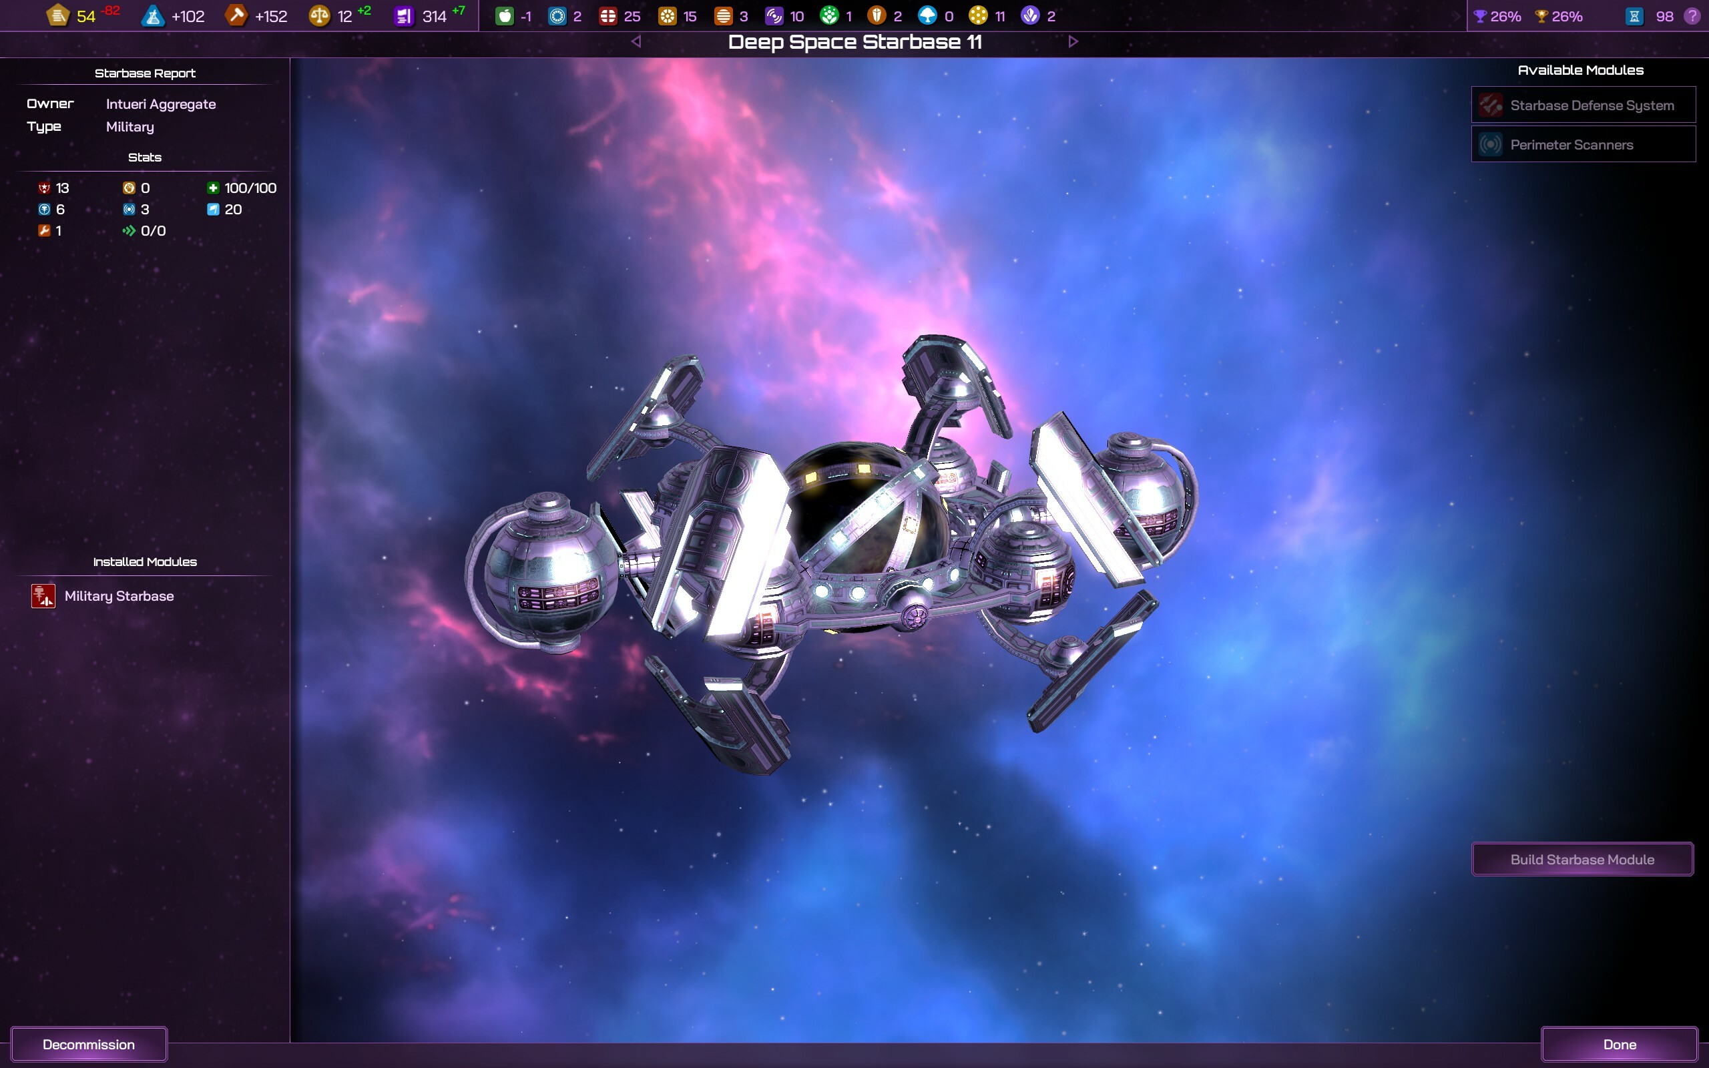This screenshot has height=1068, width=1709.
Task: Click Done to close starbase screen
Action: click(x=1619, y=1044)
